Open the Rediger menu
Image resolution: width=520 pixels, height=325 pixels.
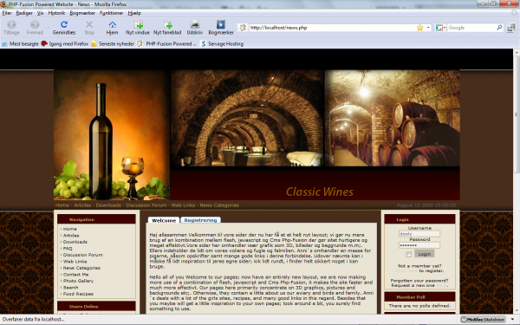(x=24, y=13)
